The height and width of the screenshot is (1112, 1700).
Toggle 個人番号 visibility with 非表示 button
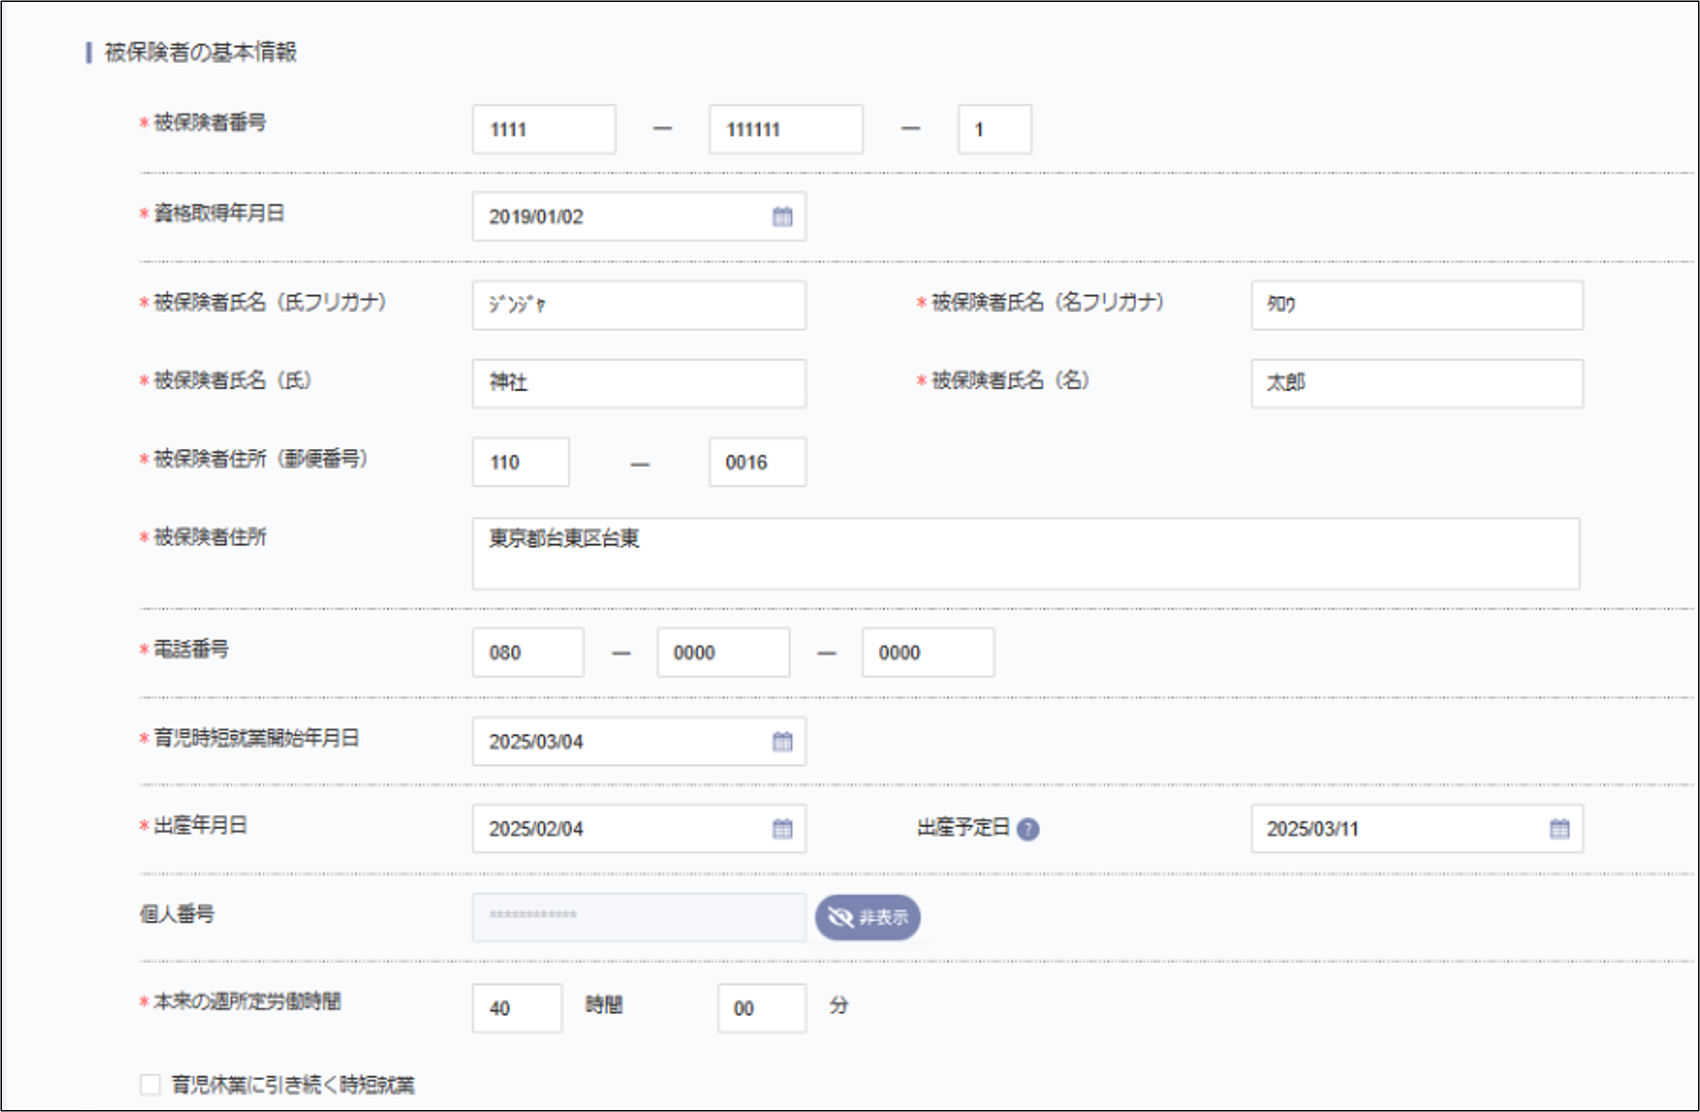point(867,917)
